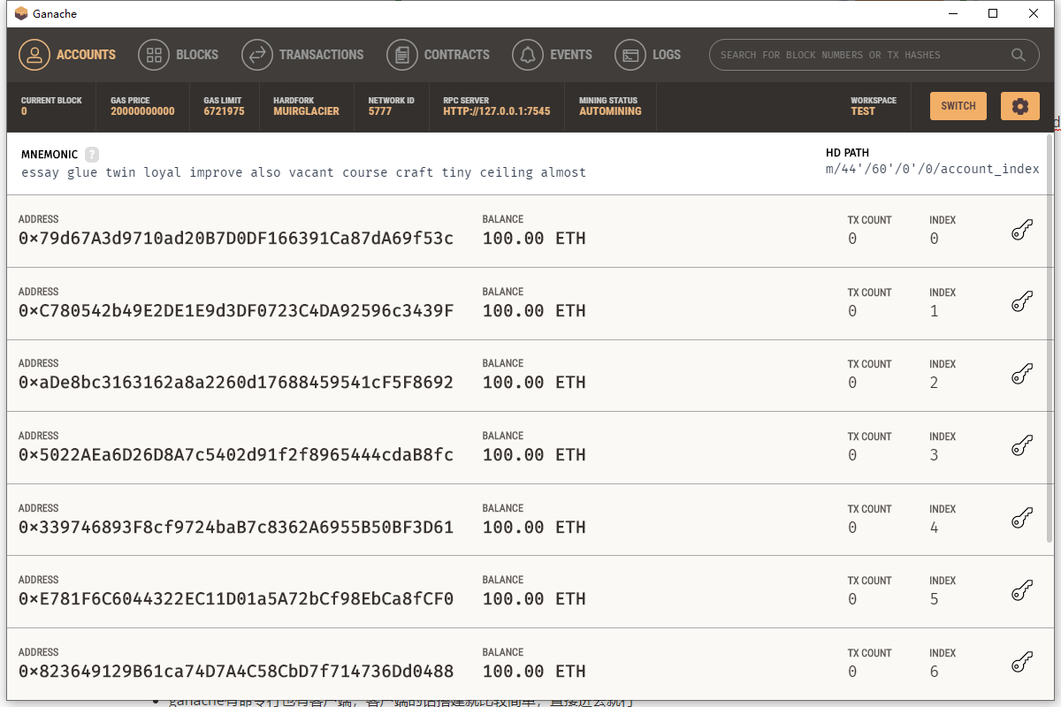Viewport: 1061px width, 707px height.
Task: View the Events tab
Action: tap(553, 55)
